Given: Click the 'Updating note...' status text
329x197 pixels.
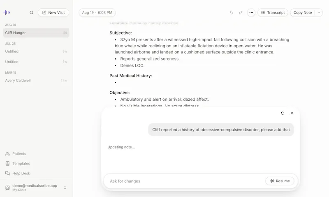Looking at the screenshot, I should tap(121, 147).
